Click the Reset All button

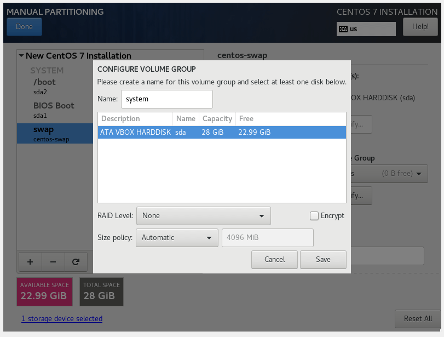point(418,318)
